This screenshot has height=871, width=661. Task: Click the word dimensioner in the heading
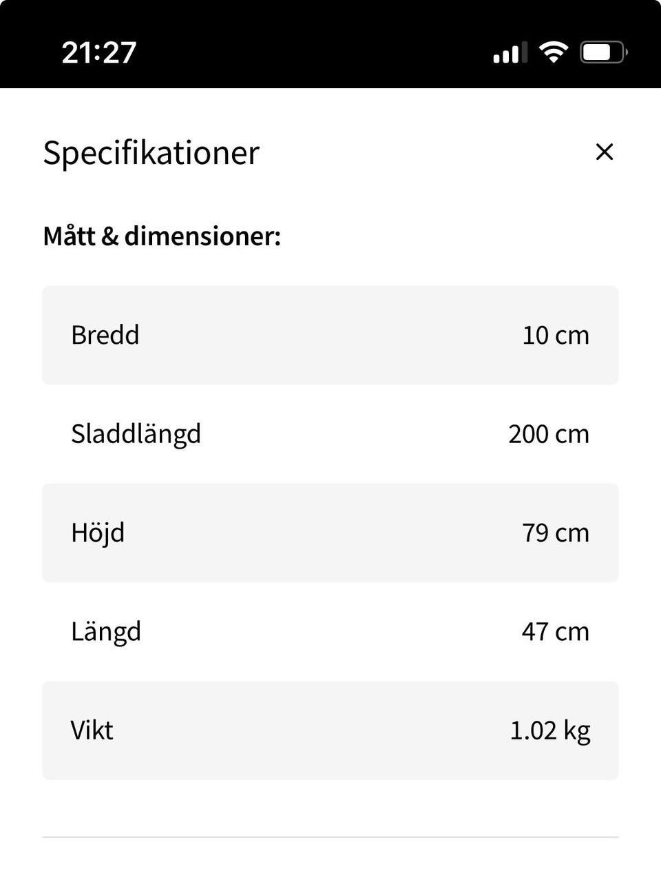(202, 236)
